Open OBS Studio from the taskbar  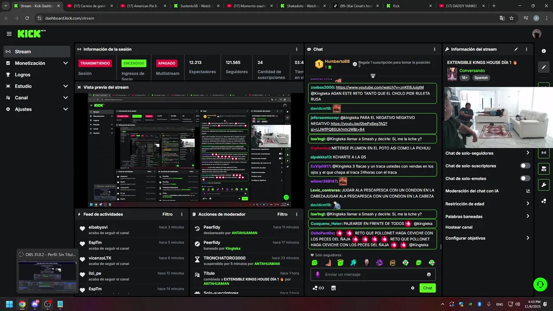pyautogui.click(x=48, y=304)
